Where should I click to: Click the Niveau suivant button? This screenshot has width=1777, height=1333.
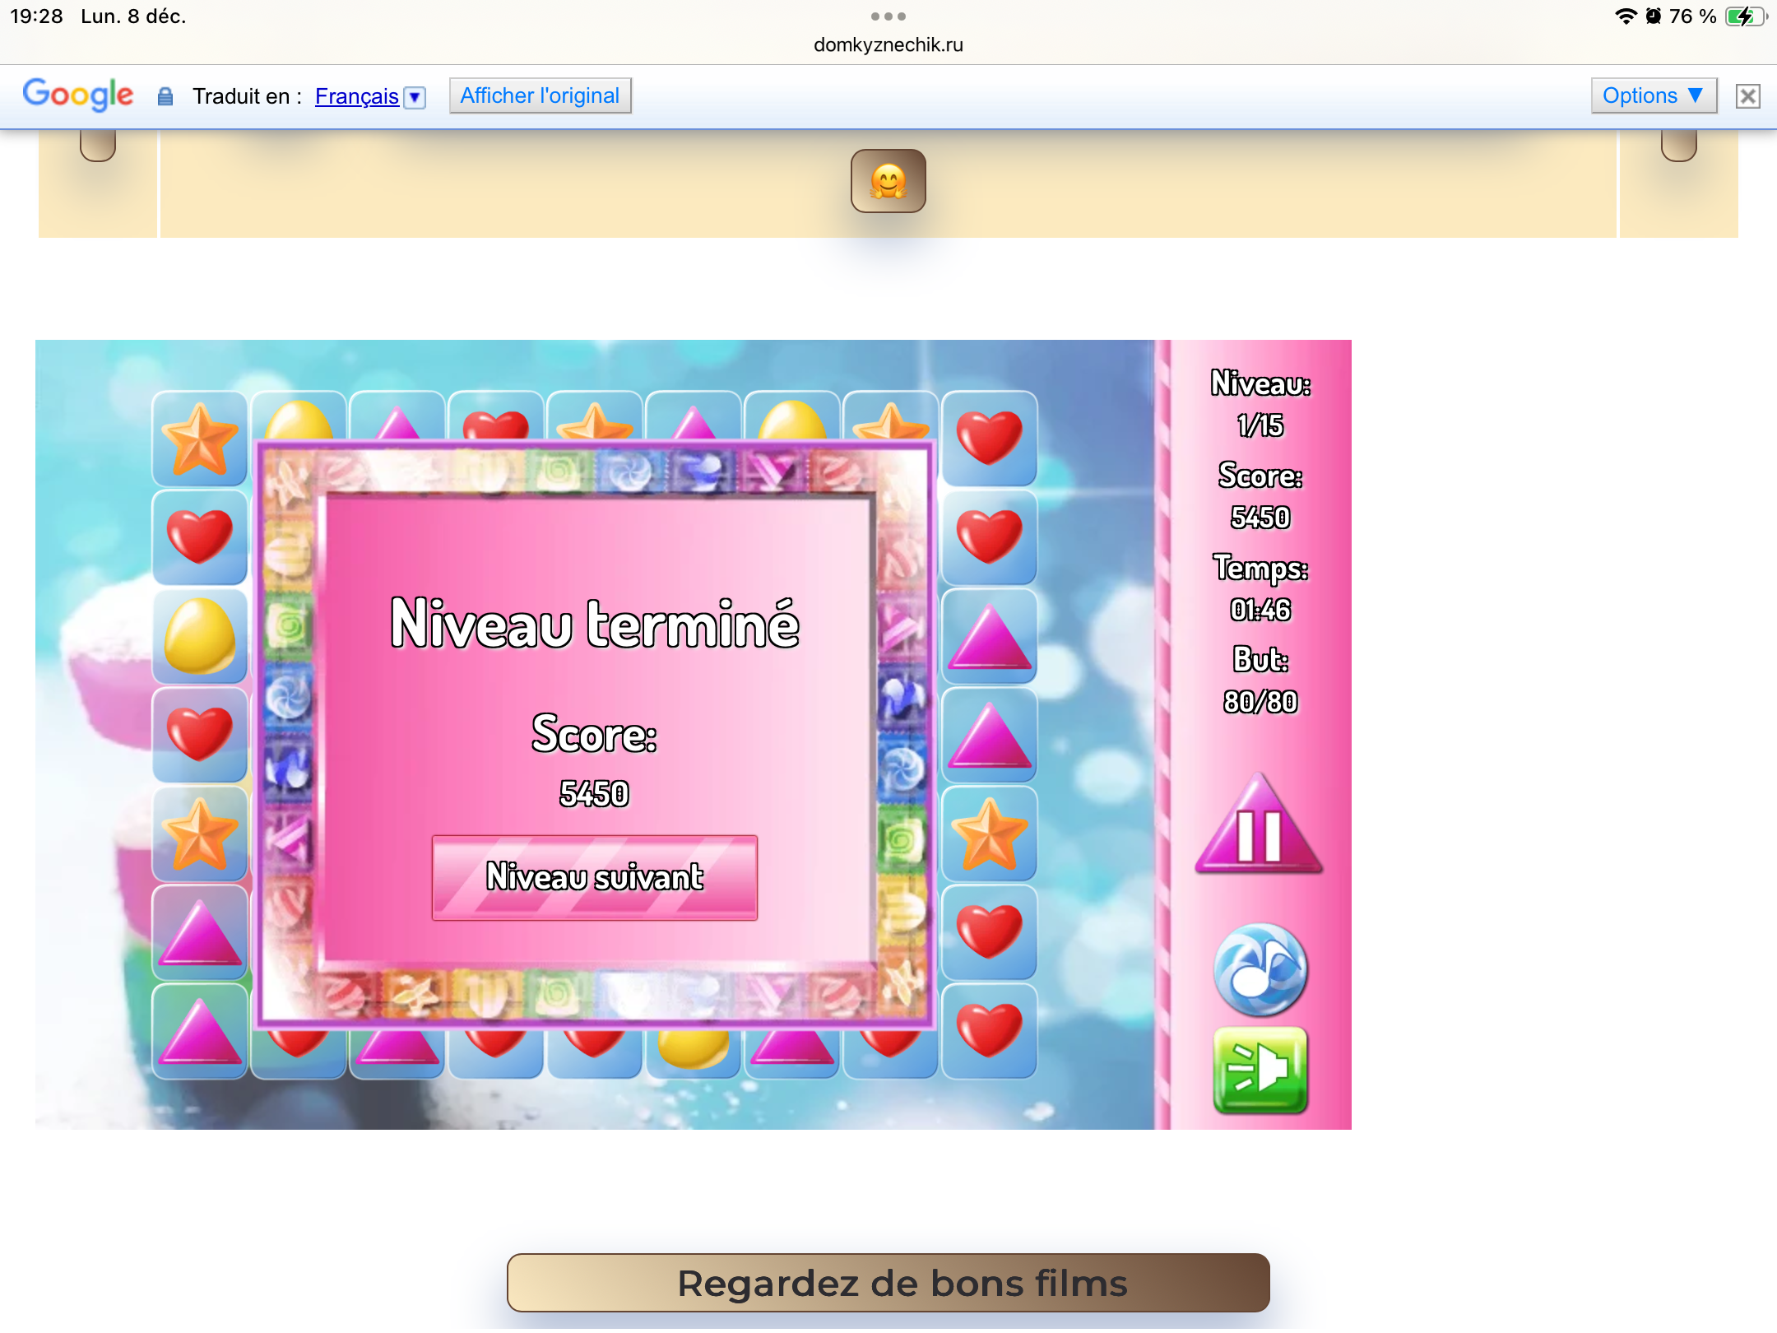594,877
